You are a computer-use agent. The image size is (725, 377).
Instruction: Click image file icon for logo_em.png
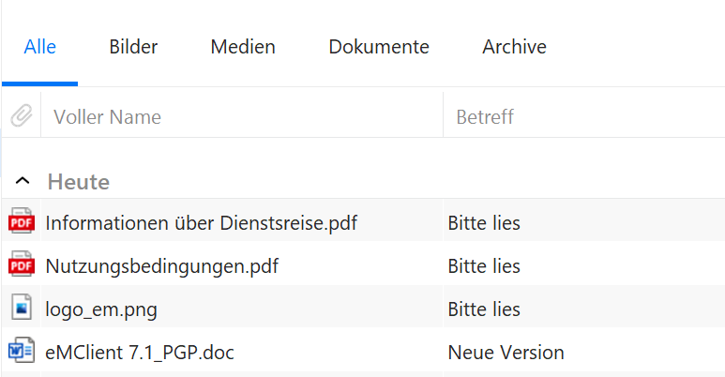[22, 308]
